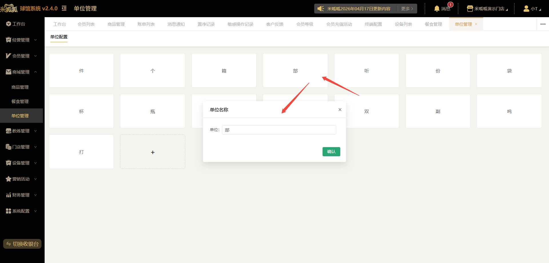Click the 工作台 sidebar icon
The image size is (549, 263).
(9, 24)
